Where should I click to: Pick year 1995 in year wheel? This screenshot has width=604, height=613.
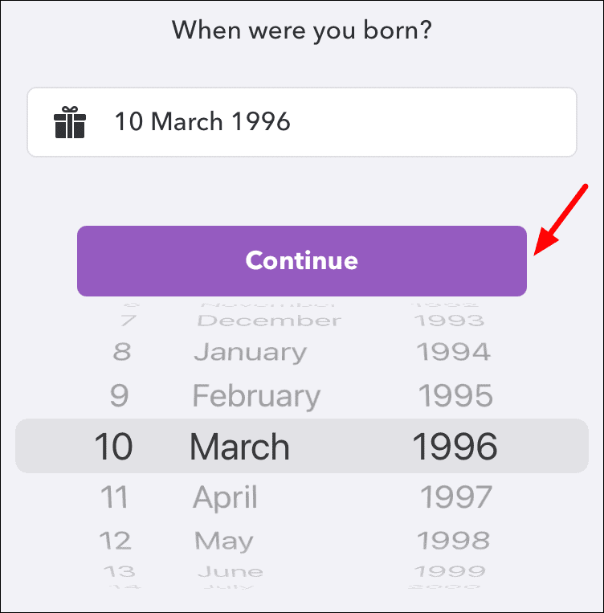[455, 395]
